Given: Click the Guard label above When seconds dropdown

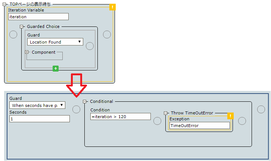Looking at the screenshot, I should tap(16, 98).
